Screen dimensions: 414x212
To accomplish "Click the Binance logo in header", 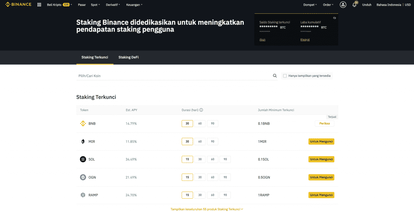I will click(18, 5).
